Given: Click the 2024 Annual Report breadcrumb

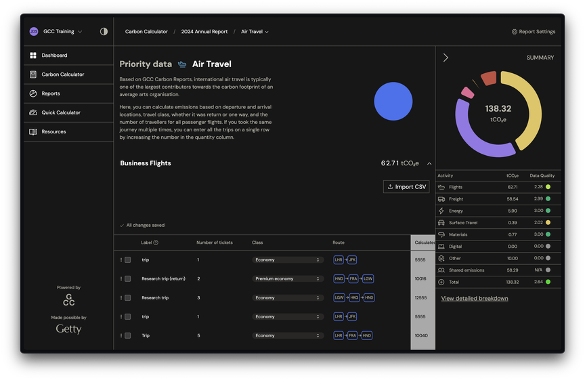Looking at the screenshot, I should coord(204,32).
